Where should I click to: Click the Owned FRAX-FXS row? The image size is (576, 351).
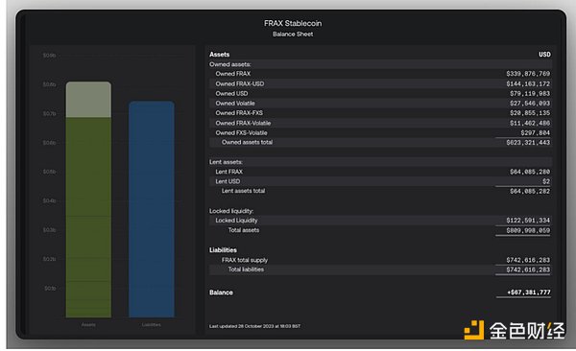pyautogui.click(x=380, y=113)
